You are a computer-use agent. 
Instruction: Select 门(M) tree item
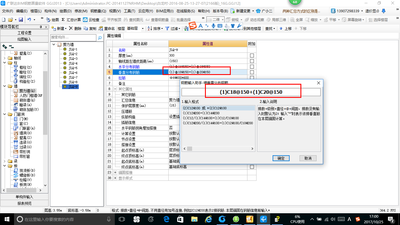coord(21,119)
